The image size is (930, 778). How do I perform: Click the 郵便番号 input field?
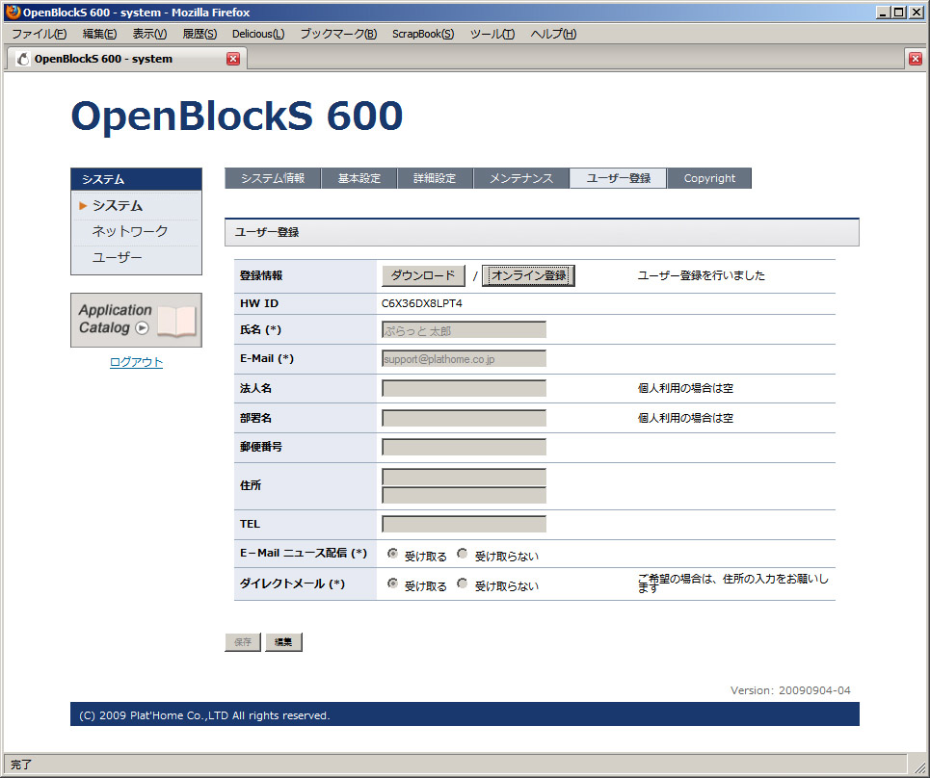464,448
